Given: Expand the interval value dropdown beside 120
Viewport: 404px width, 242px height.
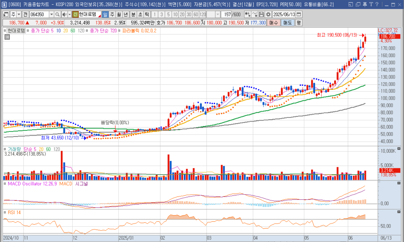Looking at the screenshot, I should [218, 14].
